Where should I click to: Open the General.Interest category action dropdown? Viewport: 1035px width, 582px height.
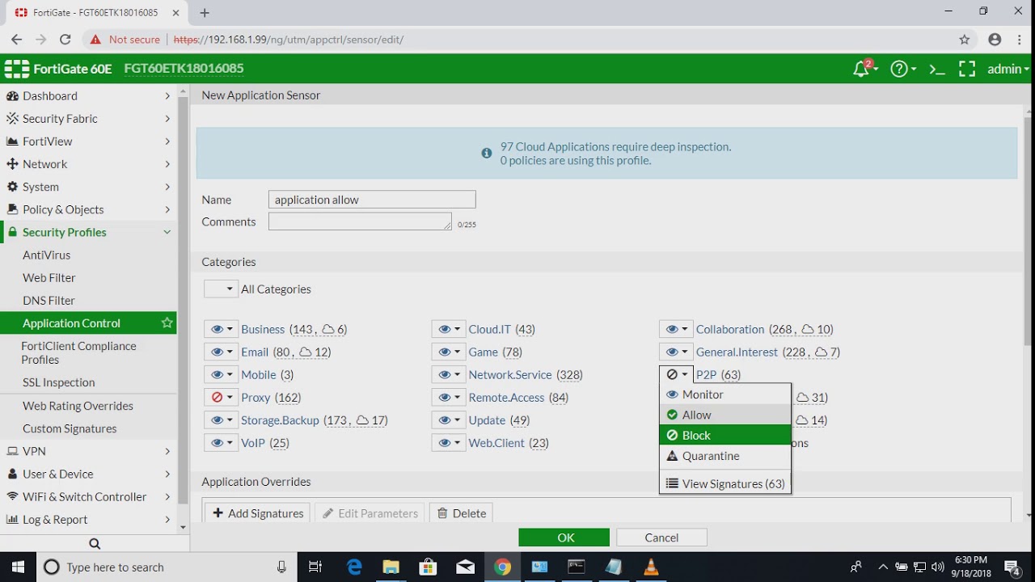(x=676, y=352)
